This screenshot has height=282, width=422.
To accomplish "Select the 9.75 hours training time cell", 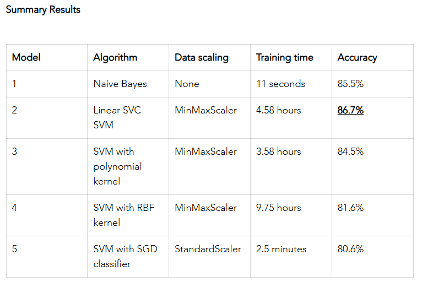I will (278, 208).
